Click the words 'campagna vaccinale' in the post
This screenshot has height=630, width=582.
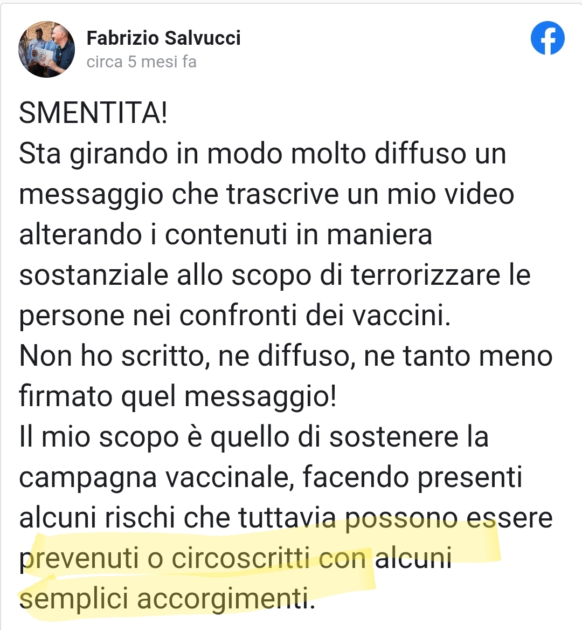pos(154,478)
